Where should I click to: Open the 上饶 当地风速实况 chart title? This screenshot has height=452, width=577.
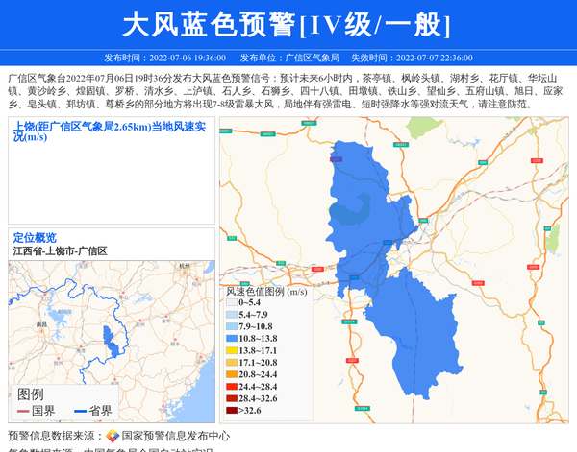coord(111,131)
